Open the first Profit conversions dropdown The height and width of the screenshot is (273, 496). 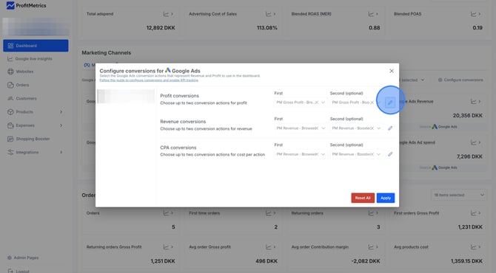[x=301, y=103]
